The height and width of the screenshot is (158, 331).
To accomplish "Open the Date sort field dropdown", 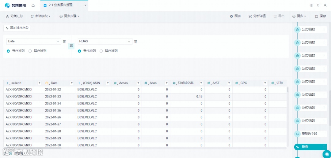I will pyautogui.click(x=34, y=41).
